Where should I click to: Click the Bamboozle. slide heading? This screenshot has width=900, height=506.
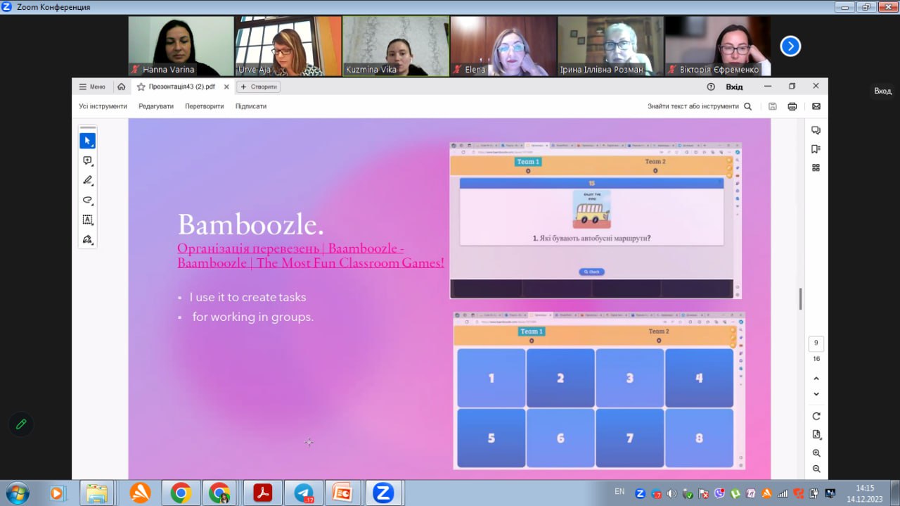251,224
